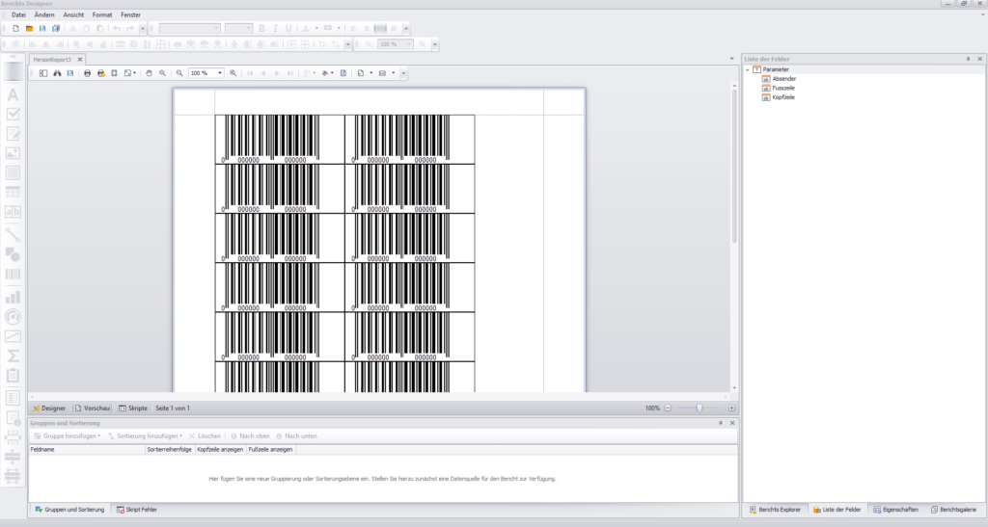Select the Picture Box tool in toolbox
Viewport: 988px width, 527px height.
13,153
